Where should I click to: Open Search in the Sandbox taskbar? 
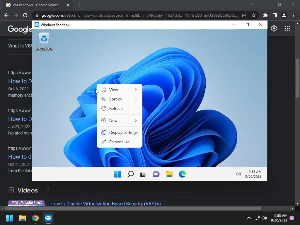(x=130, y=174)
